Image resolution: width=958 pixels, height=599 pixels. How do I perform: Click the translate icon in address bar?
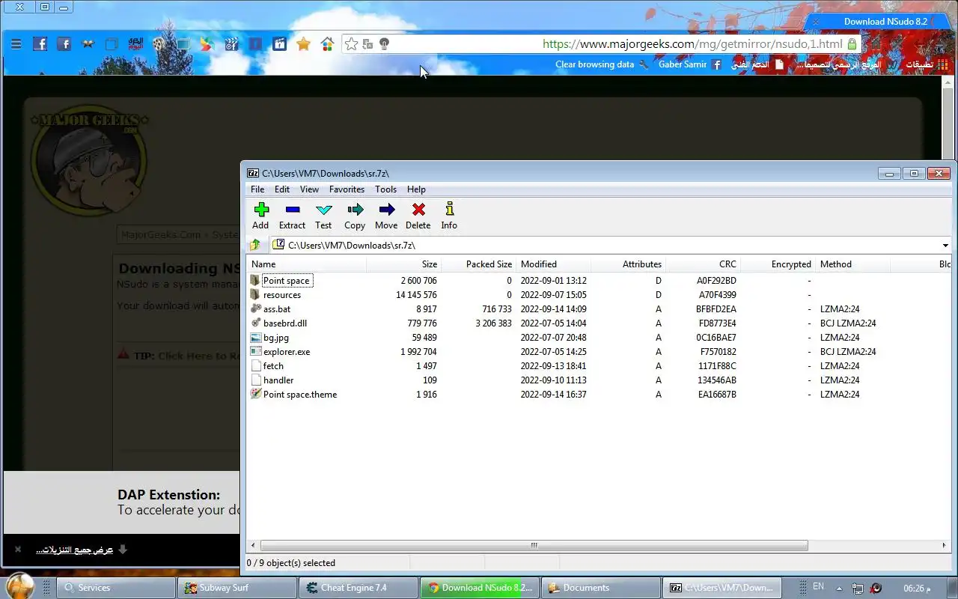coord(367,44)
